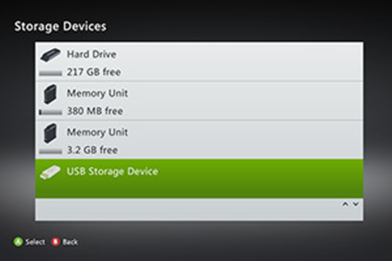Click the memory unit icon above 380 MB free
The image size is (392, 261).
coord(51,94)
